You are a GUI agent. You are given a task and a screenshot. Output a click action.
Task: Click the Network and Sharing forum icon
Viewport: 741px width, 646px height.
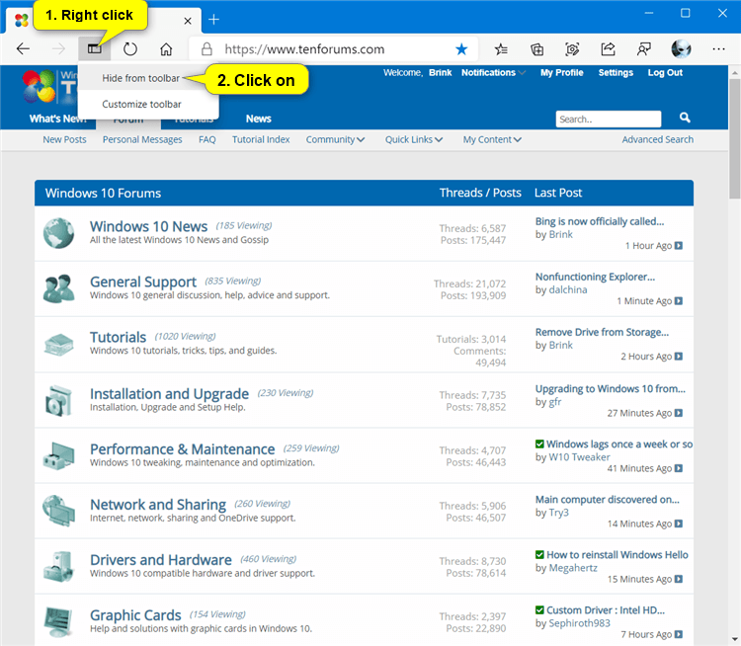pyautogui.click(x=58, y=511)
